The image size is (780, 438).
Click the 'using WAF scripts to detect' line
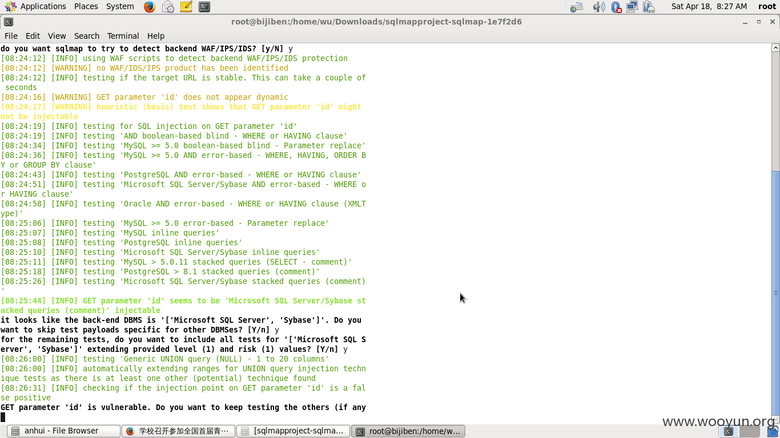pyautogui.click(x=174, y=58)
